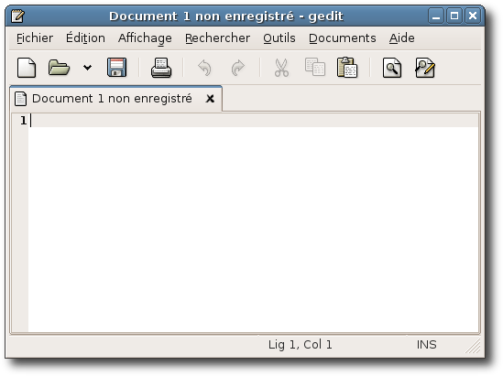503x376 pixels.
Task: Undo last action with curved arrow
Action: (204, 68)
